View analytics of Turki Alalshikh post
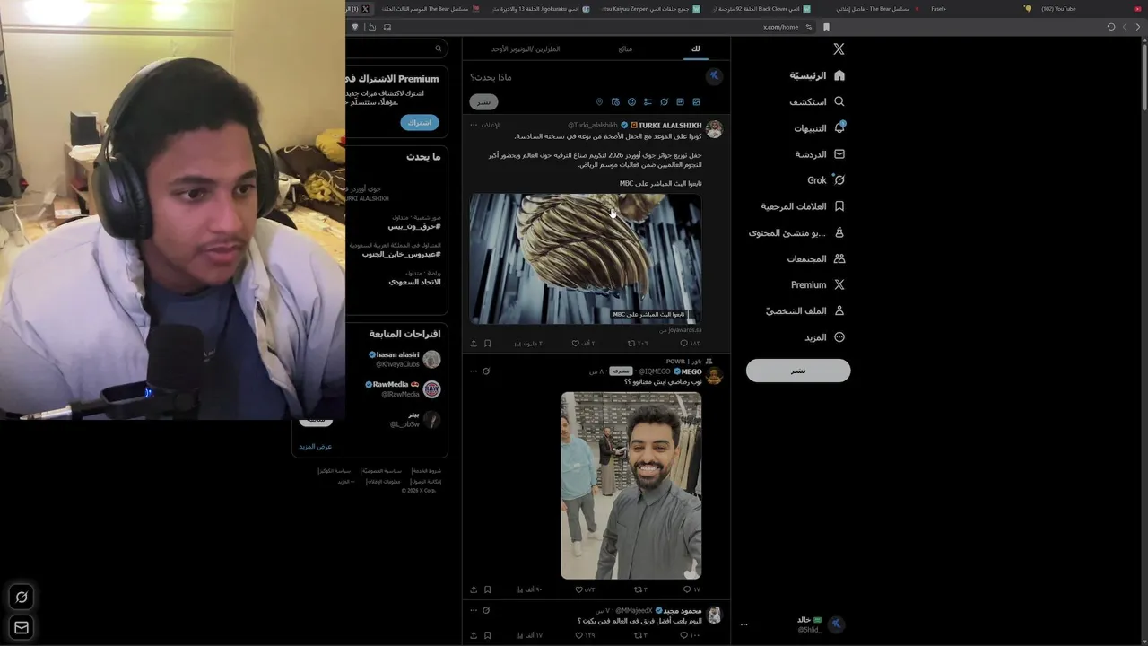The height and width of the screenshot is (646, 1148). coord(528,343)
